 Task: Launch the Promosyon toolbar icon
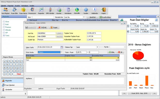coord(32,11)
